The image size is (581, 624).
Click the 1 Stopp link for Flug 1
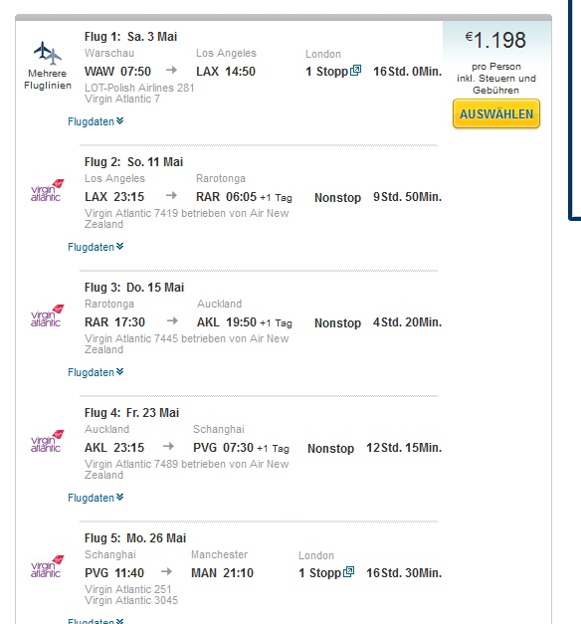326,72
